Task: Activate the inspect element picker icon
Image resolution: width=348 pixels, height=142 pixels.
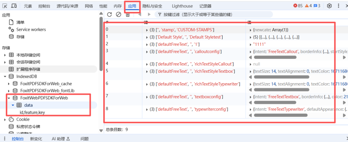Action: click(5, 6)
